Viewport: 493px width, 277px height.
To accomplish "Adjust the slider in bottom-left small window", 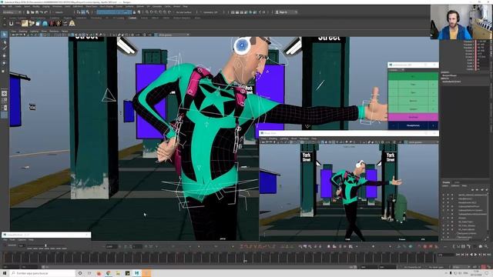I will [x=45, y=245].
